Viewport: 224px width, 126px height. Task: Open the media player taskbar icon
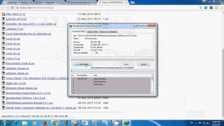pos(34,123)
